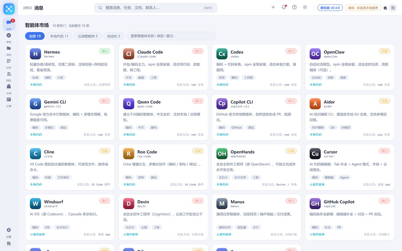The width and height of the screenshot is (402, 251).
Task: Click the Claude Code Cl icon
Action: (x=129, y=54)
